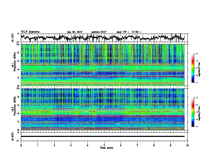Click the time axis tick label "9"
The height and width of the screenshot is (163, 211).
click(x=171, y=145)
